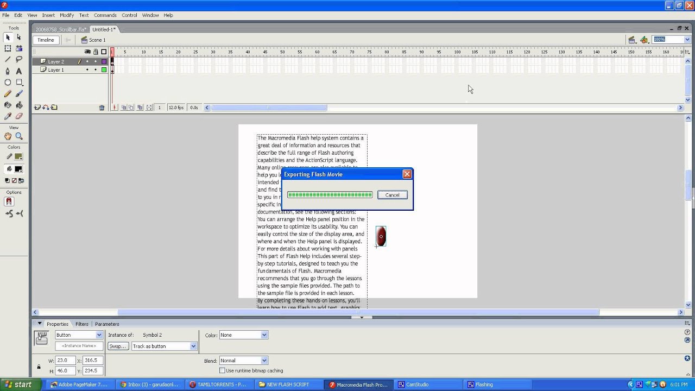Toggle width and height constrain lock
The height and width of the screenshot is (391, 695).
click(x=39, y=367)
